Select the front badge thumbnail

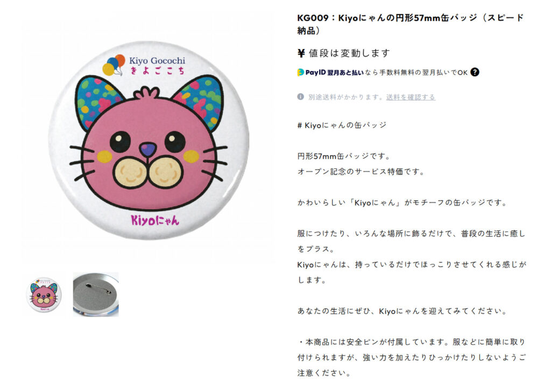(x=44, y=294)
